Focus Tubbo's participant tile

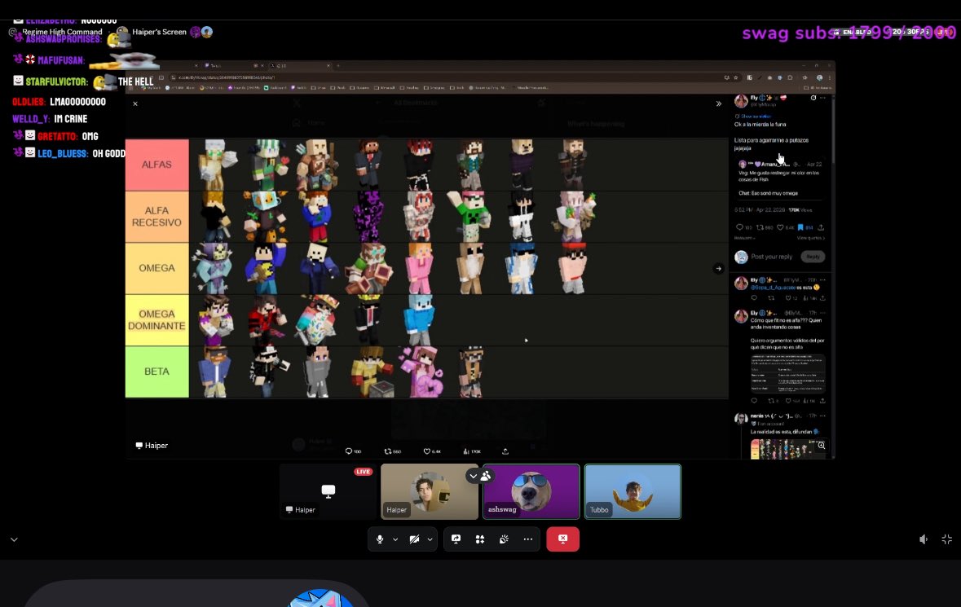click(633, 492)
